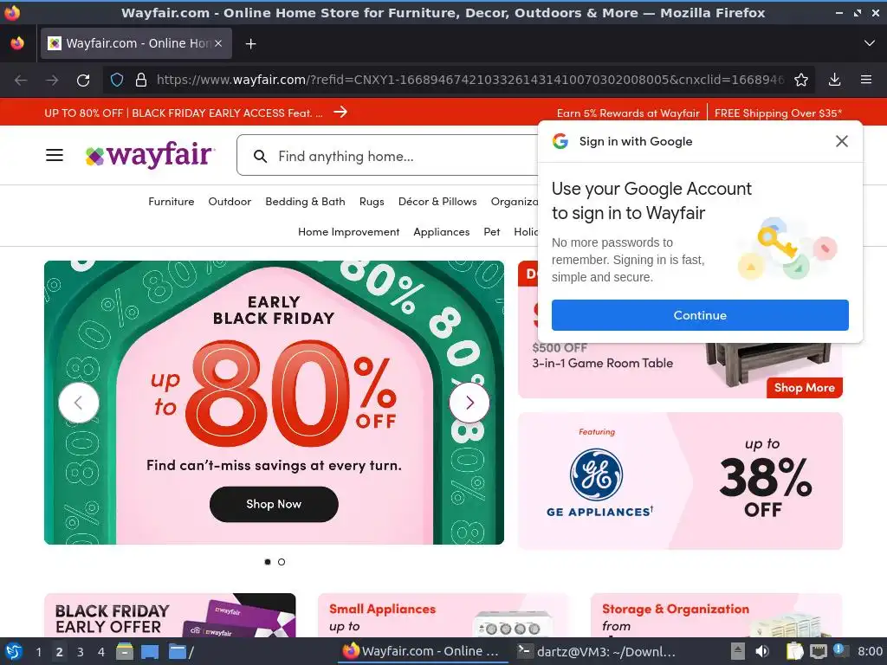This screenshot has width=887, height=665.
Task: Select the first carousel dot
Action: (x=268, y=561)
